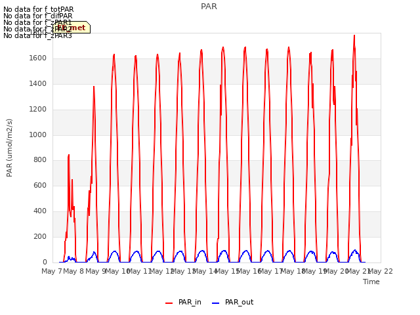Click the 1200 y-axis tick label
Screen dimensions: 420x315
(38, 110)
